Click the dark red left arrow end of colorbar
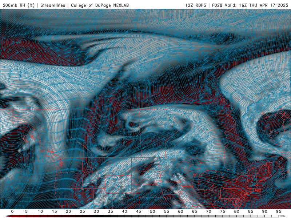Viewport: 291px width, 218px height. pos(8,216)
